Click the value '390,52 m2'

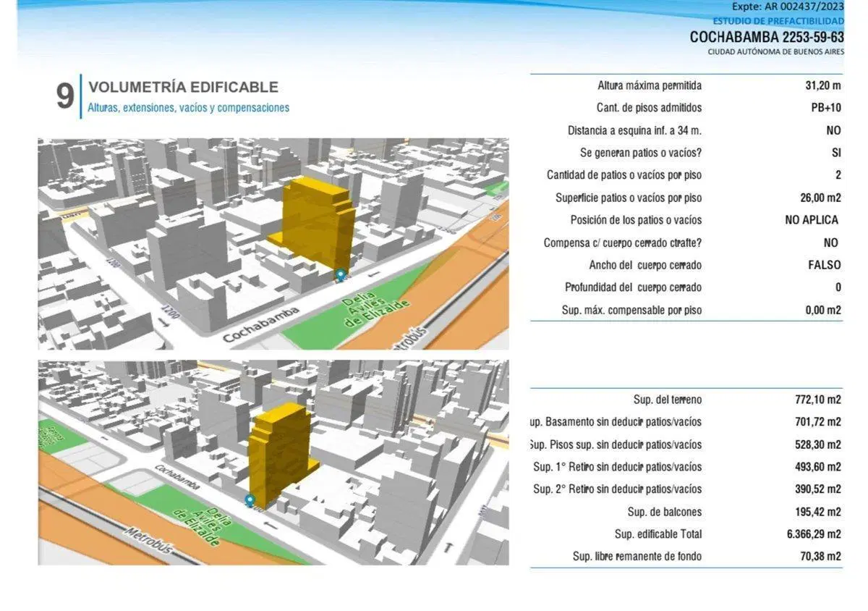pyautogui.click(x=818, y=489)
